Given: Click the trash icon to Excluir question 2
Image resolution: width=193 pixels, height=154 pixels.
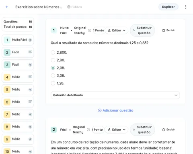Looking at the screenshot, I should 164,130.
